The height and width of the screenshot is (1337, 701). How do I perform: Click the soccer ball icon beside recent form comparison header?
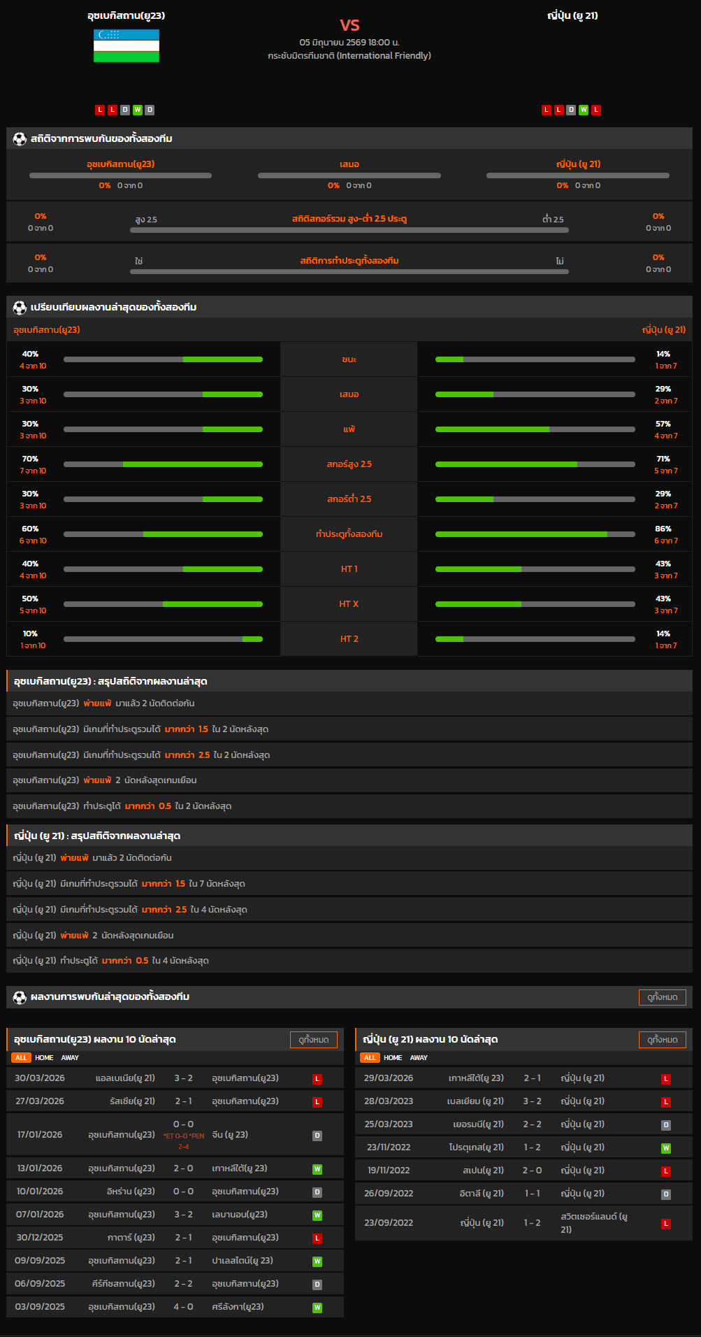click(x=20, y=307)
